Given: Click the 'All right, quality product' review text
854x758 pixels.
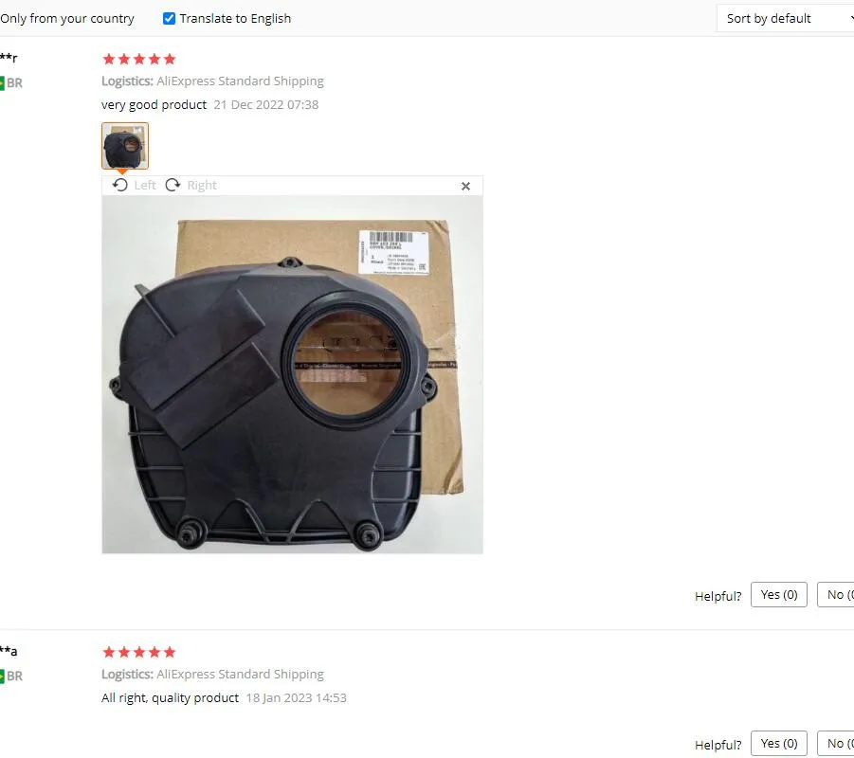Looking at the screenshot, I should (x=170, y=698).
